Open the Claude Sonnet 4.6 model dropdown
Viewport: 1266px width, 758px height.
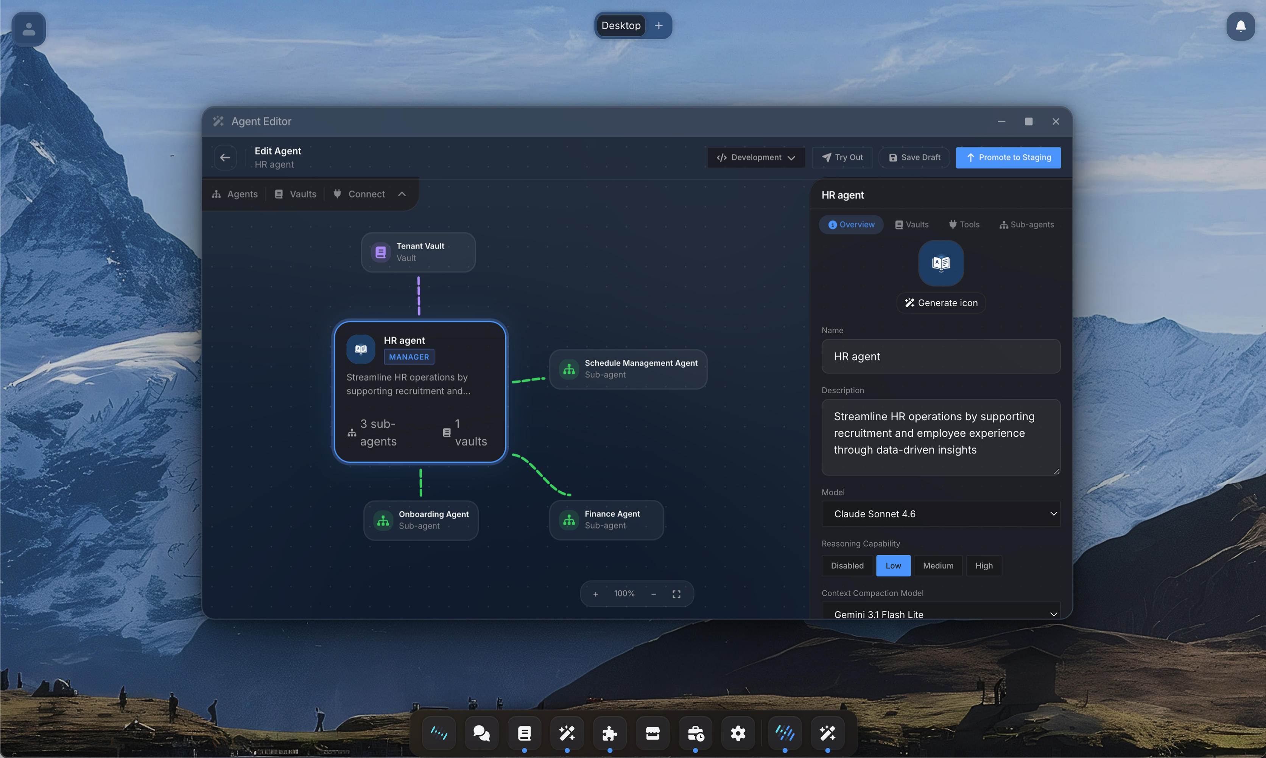[x=941, y=514]
